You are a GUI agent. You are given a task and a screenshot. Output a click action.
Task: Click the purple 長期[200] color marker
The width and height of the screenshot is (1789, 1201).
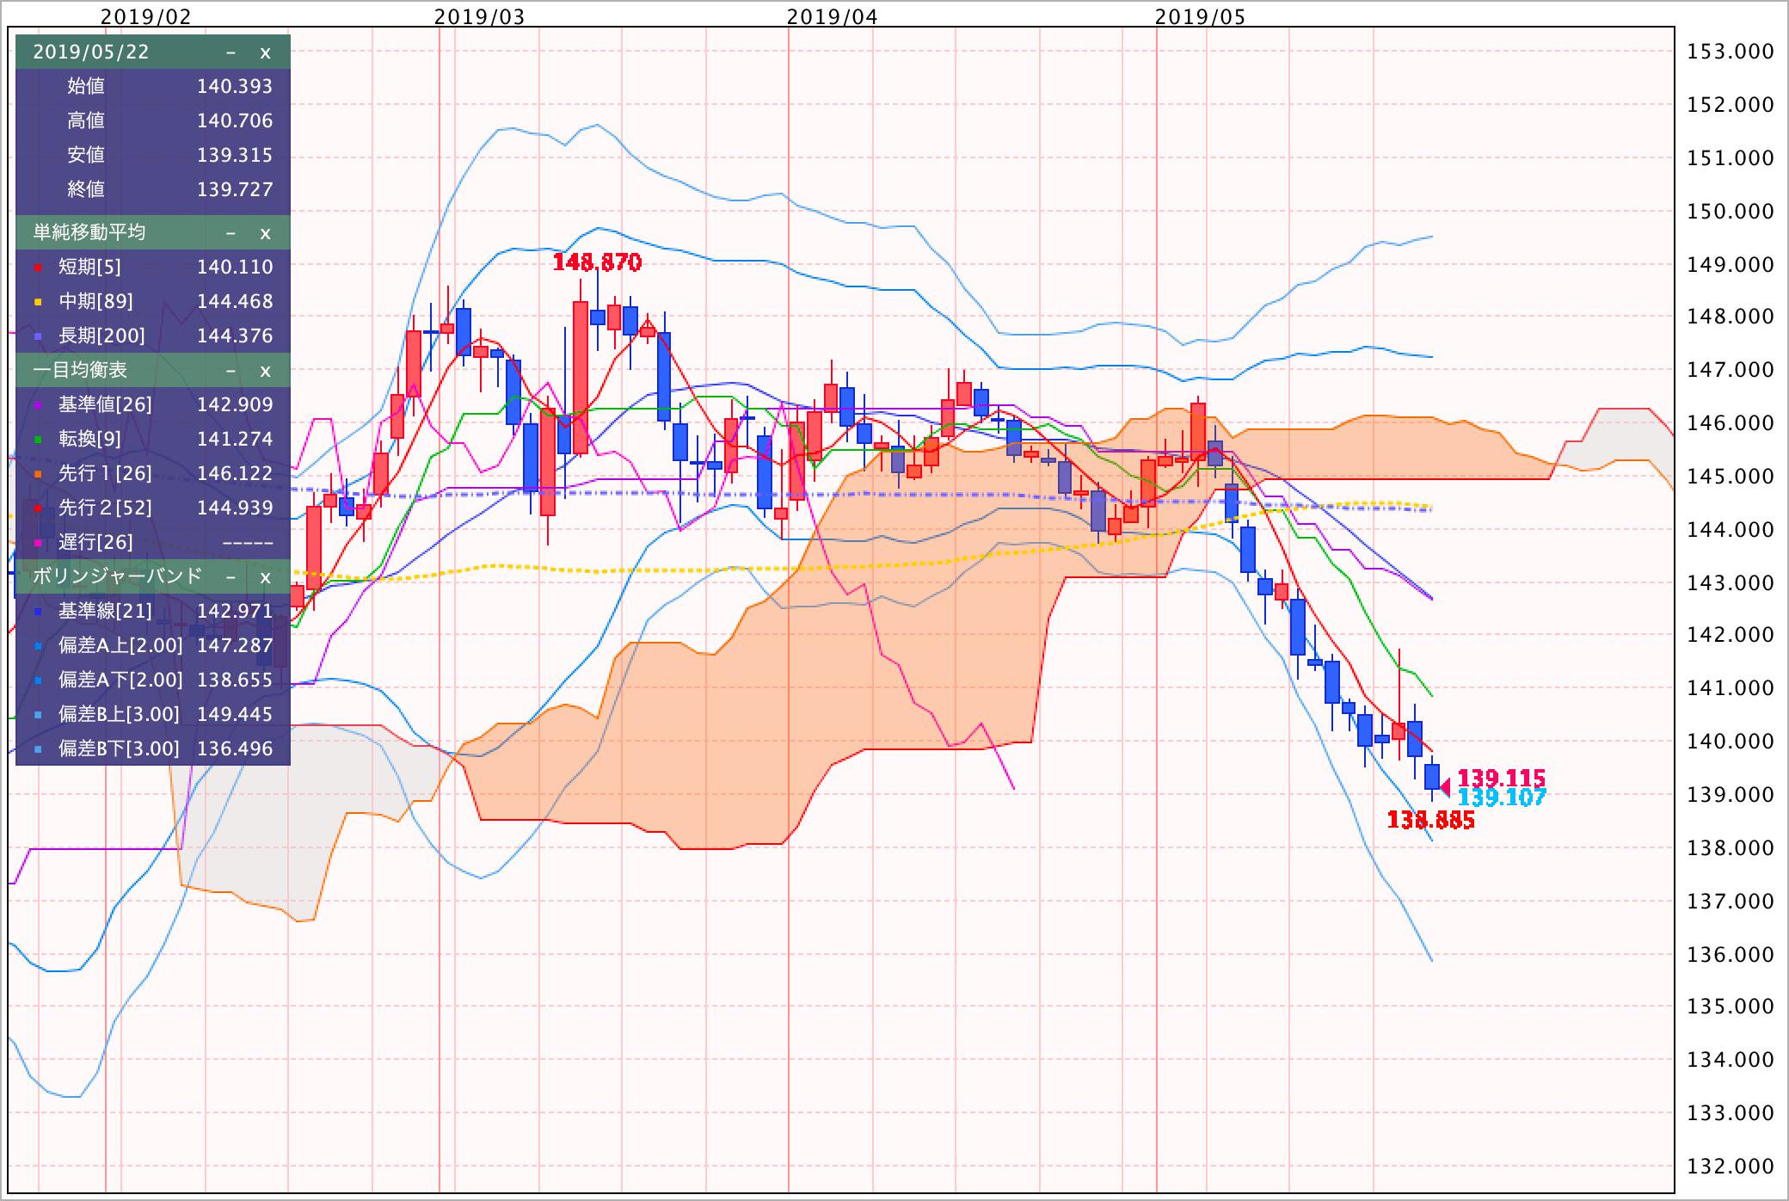[x=37, y=337]
